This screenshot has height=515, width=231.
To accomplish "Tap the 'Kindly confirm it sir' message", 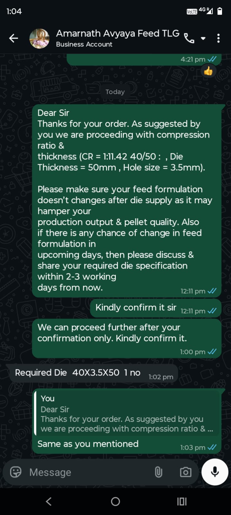I will [136, 308].
